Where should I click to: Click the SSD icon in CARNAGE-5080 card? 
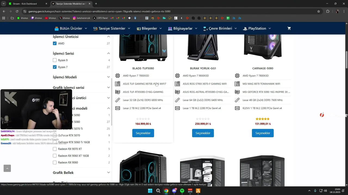pos(237,108)
